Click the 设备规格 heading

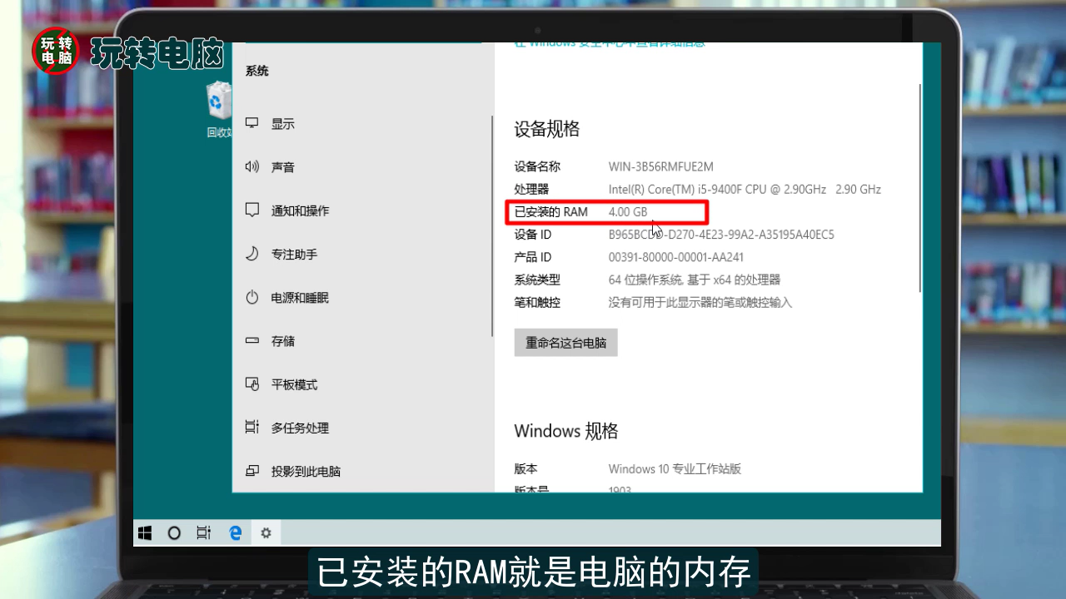coord(546,129)
